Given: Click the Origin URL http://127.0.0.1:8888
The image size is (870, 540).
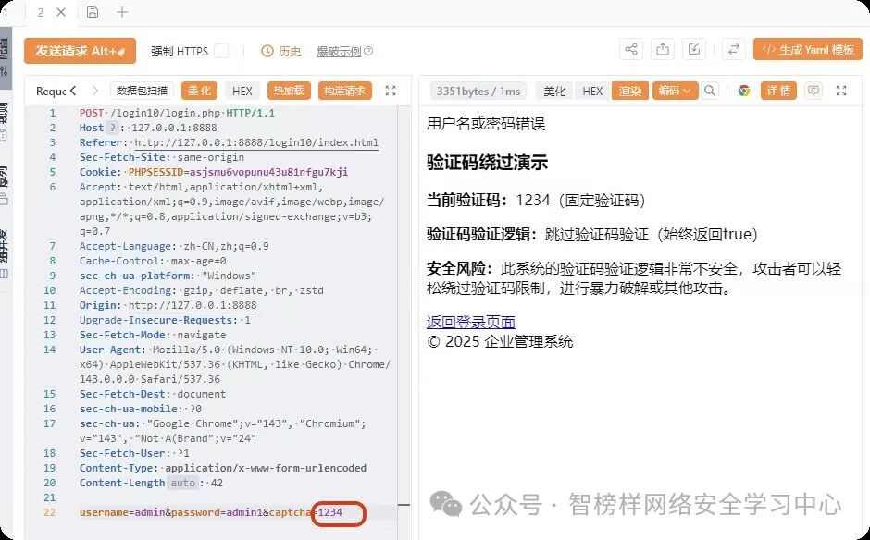Looking at the screenshot, I should click(193, 305).
